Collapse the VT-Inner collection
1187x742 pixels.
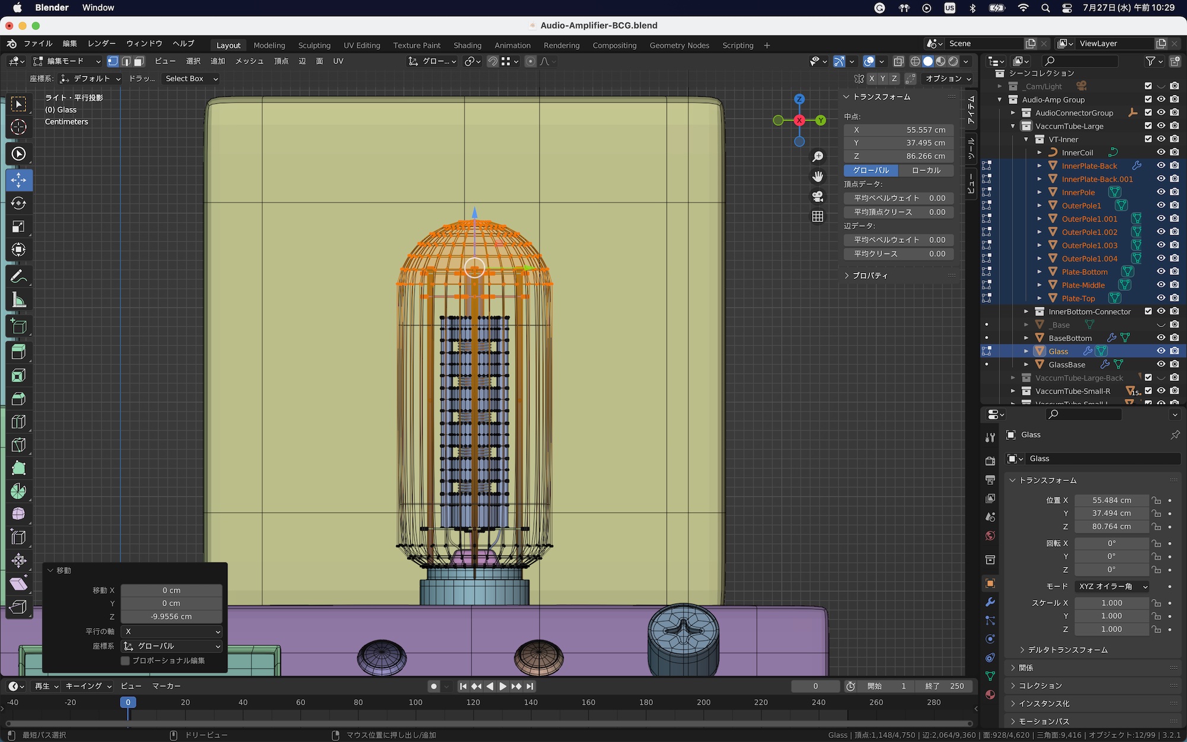click(1026, 139)
